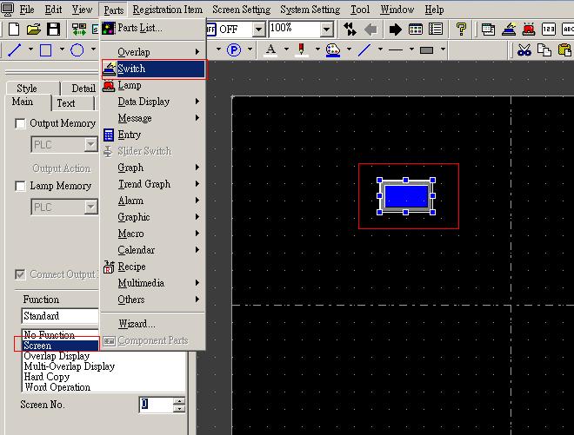Enable the Lamp Memory checkbox
574x435 pixels.
pyautogui.click(x=21, y=186)
